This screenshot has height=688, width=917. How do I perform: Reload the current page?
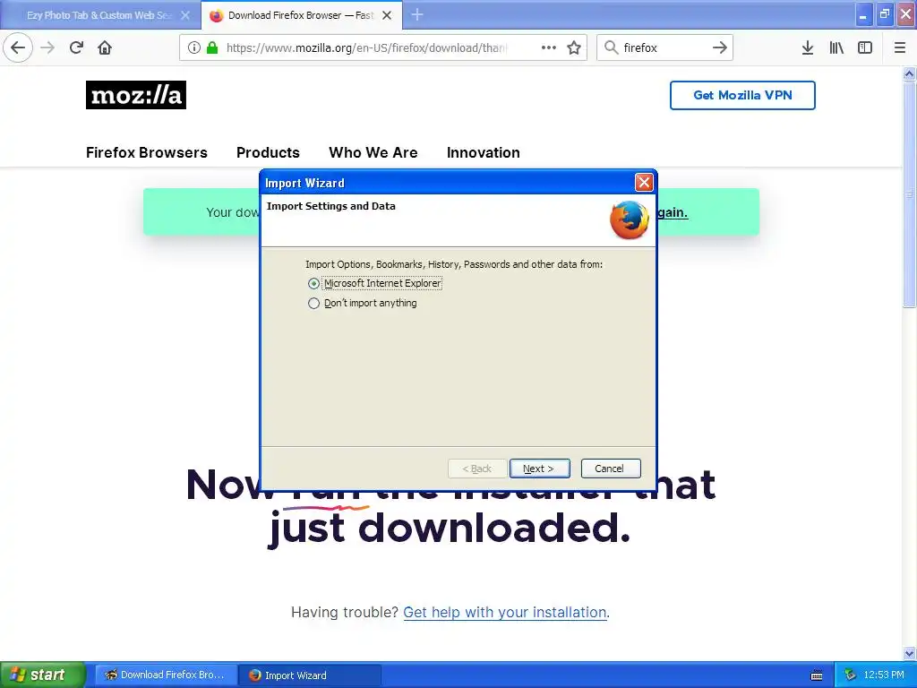(x=76, y=47)
